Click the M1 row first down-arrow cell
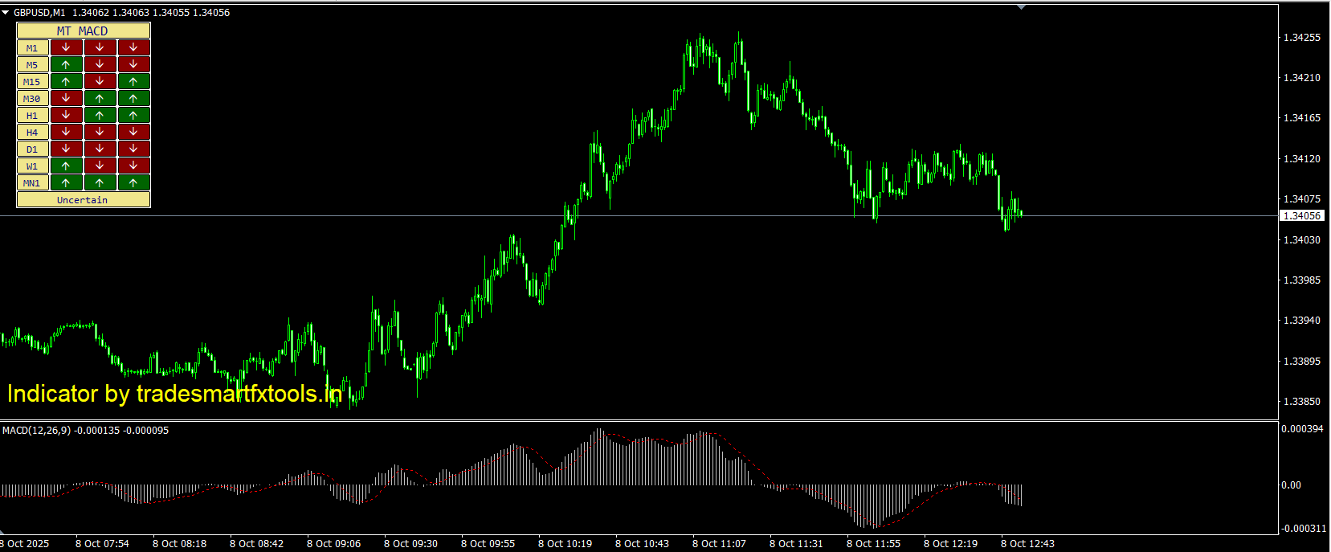Image resolution: width=1331 pixels, height=552 pixels. [x=66, y=47]
